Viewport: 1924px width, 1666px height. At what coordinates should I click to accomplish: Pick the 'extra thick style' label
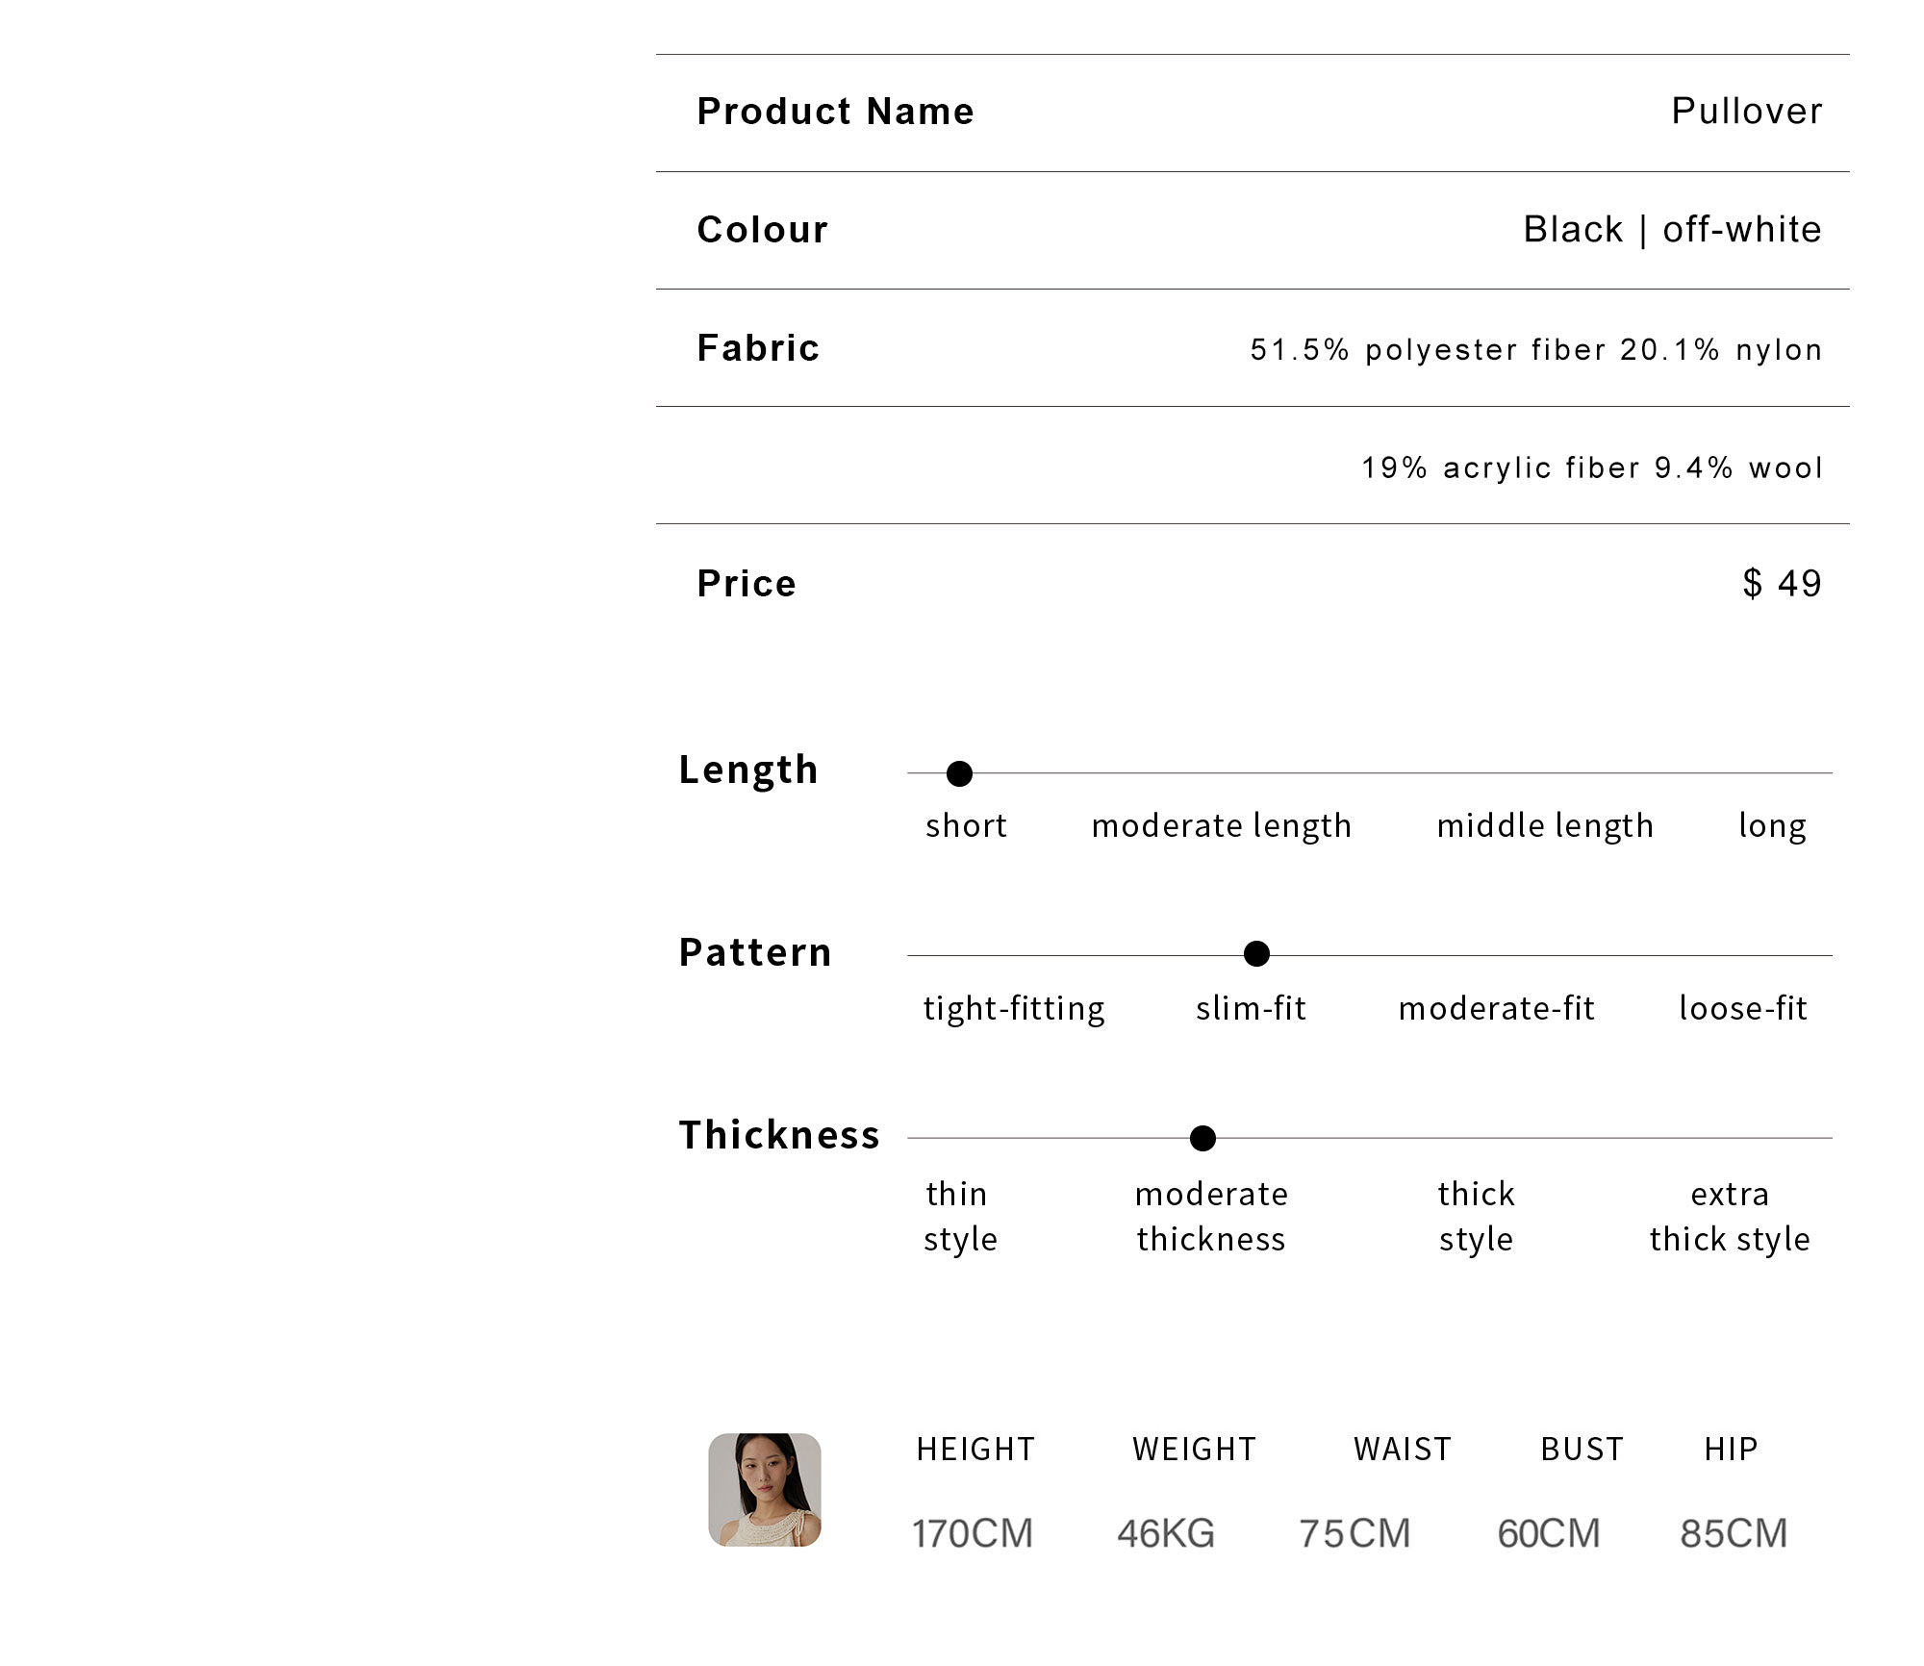[x=1730, y=1217]
